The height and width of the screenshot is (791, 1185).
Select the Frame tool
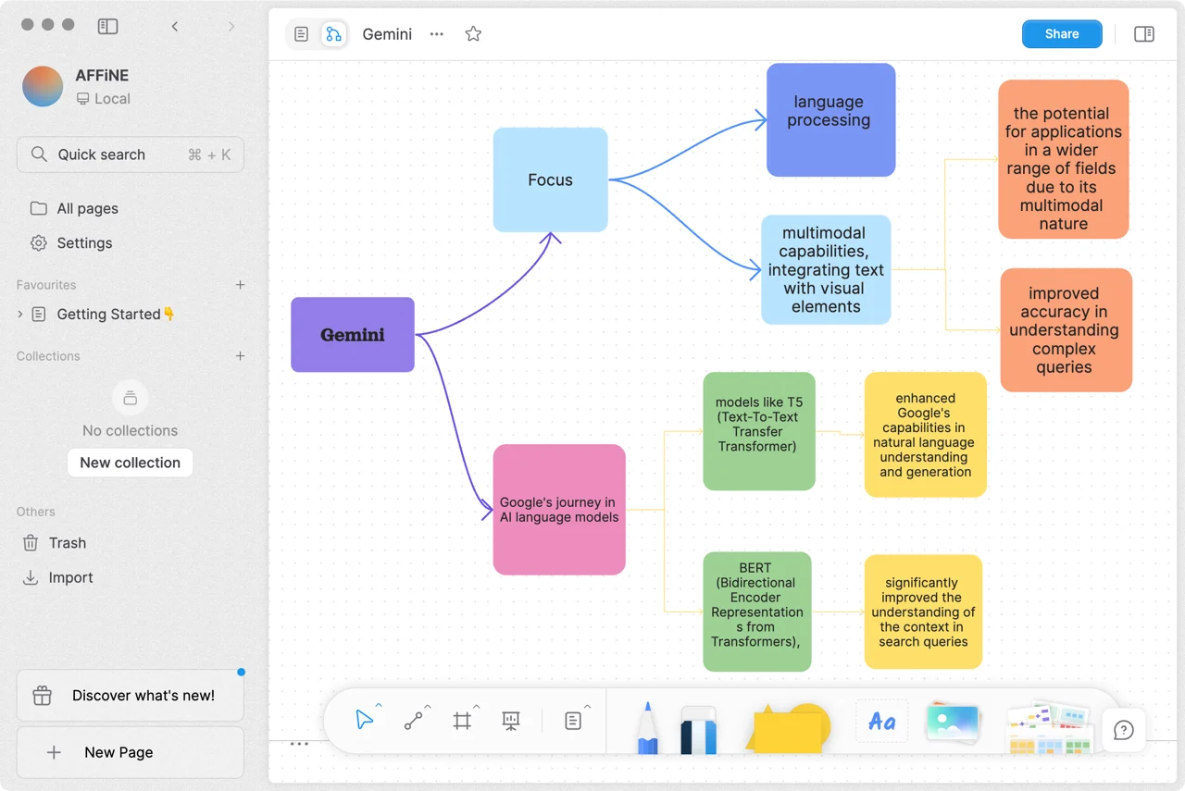point(462,721)
